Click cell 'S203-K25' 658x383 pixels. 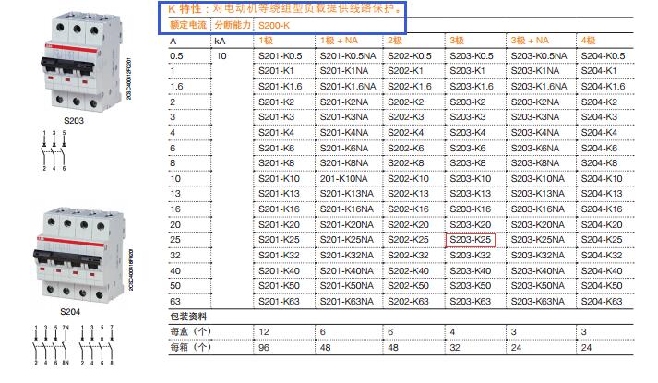(471, 240)
